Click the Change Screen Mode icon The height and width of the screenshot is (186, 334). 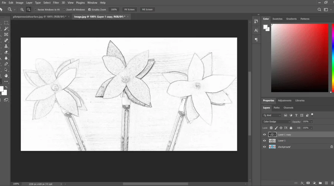pyautogui.click(x=6, y=100)
